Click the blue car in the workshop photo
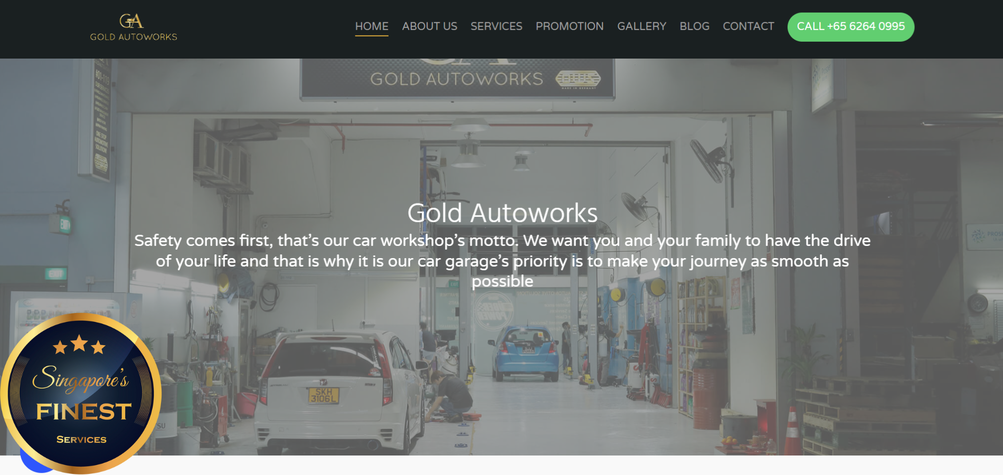Viewport: 1003px width, 475px height. 525,353
